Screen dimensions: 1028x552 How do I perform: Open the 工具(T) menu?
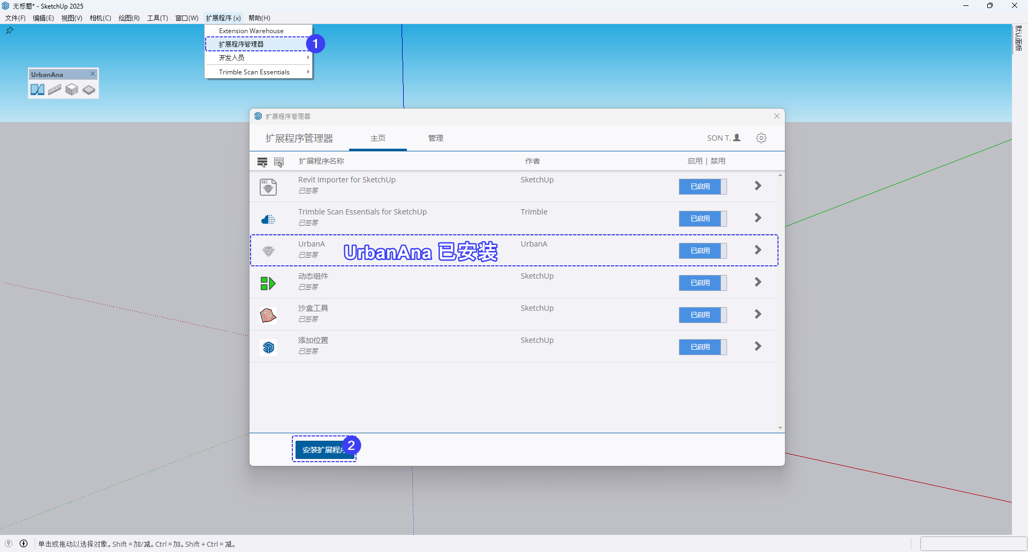(157, 18)
